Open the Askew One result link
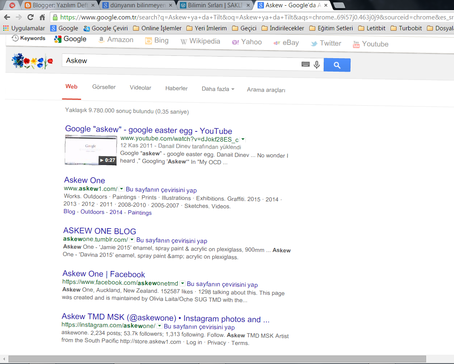Image resolution: width=454 pixels, height=364 pixels. (x=84, y=180)
